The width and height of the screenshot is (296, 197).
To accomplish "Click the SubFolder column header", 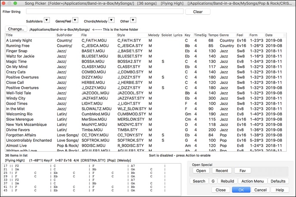I will pyautogui.click(x=68, y=35).
